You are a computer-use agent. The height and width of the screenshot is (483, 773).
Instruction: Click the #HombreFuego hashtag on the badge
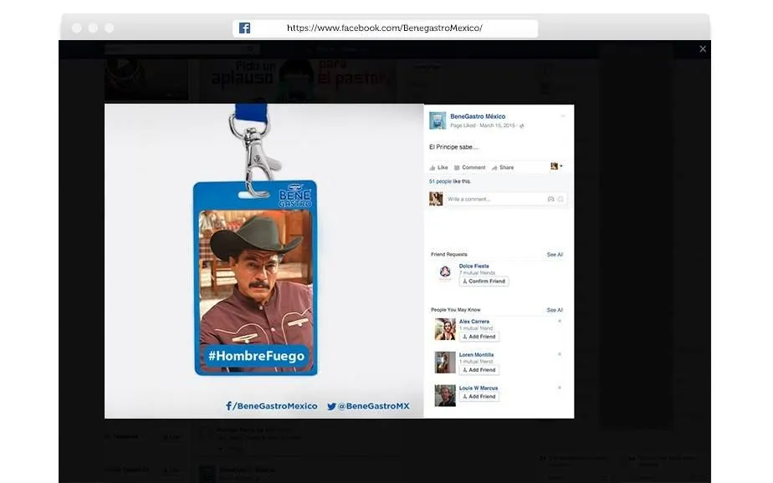(x=256, y=356)
